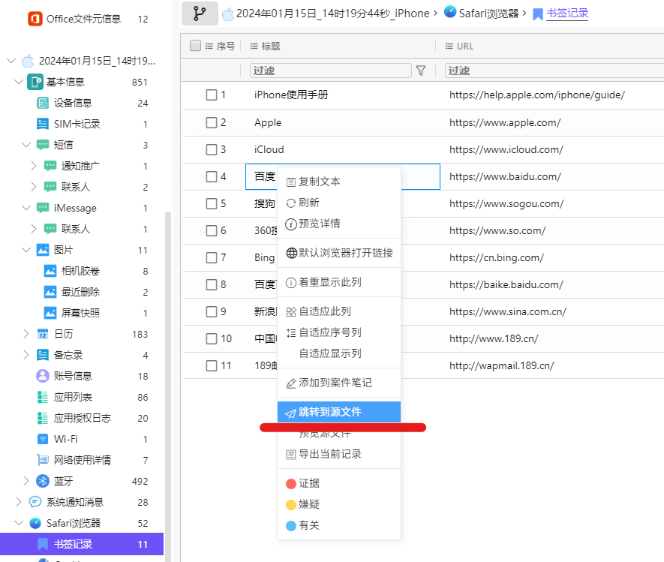Choose 跳转到源文件 from context menu

coord(339,412)
